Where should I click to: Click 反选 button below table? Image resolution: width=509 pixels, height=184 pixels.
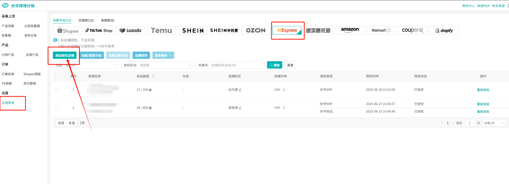(72, 123)
